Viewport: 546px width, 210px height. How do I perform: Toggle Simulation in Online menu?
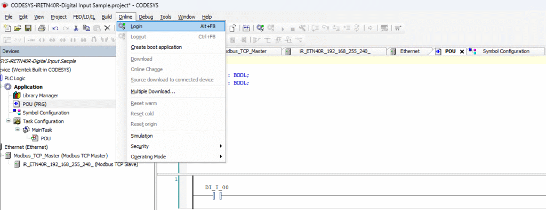point(171,136)
